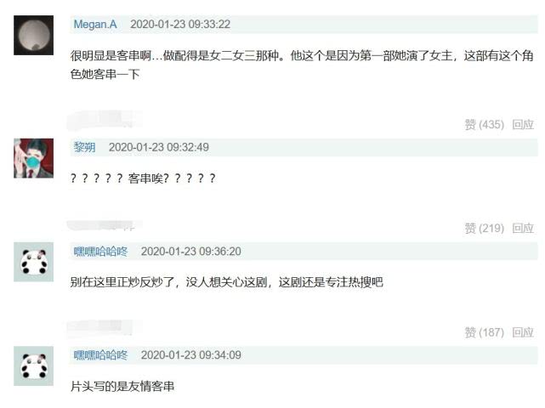Click the Megan.A username link
The height and width of the screenshot is (408, 545).
95,25
